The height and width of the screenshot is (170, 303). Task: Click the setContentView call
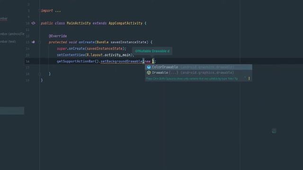pyautogui.click(x=71, y=55)
